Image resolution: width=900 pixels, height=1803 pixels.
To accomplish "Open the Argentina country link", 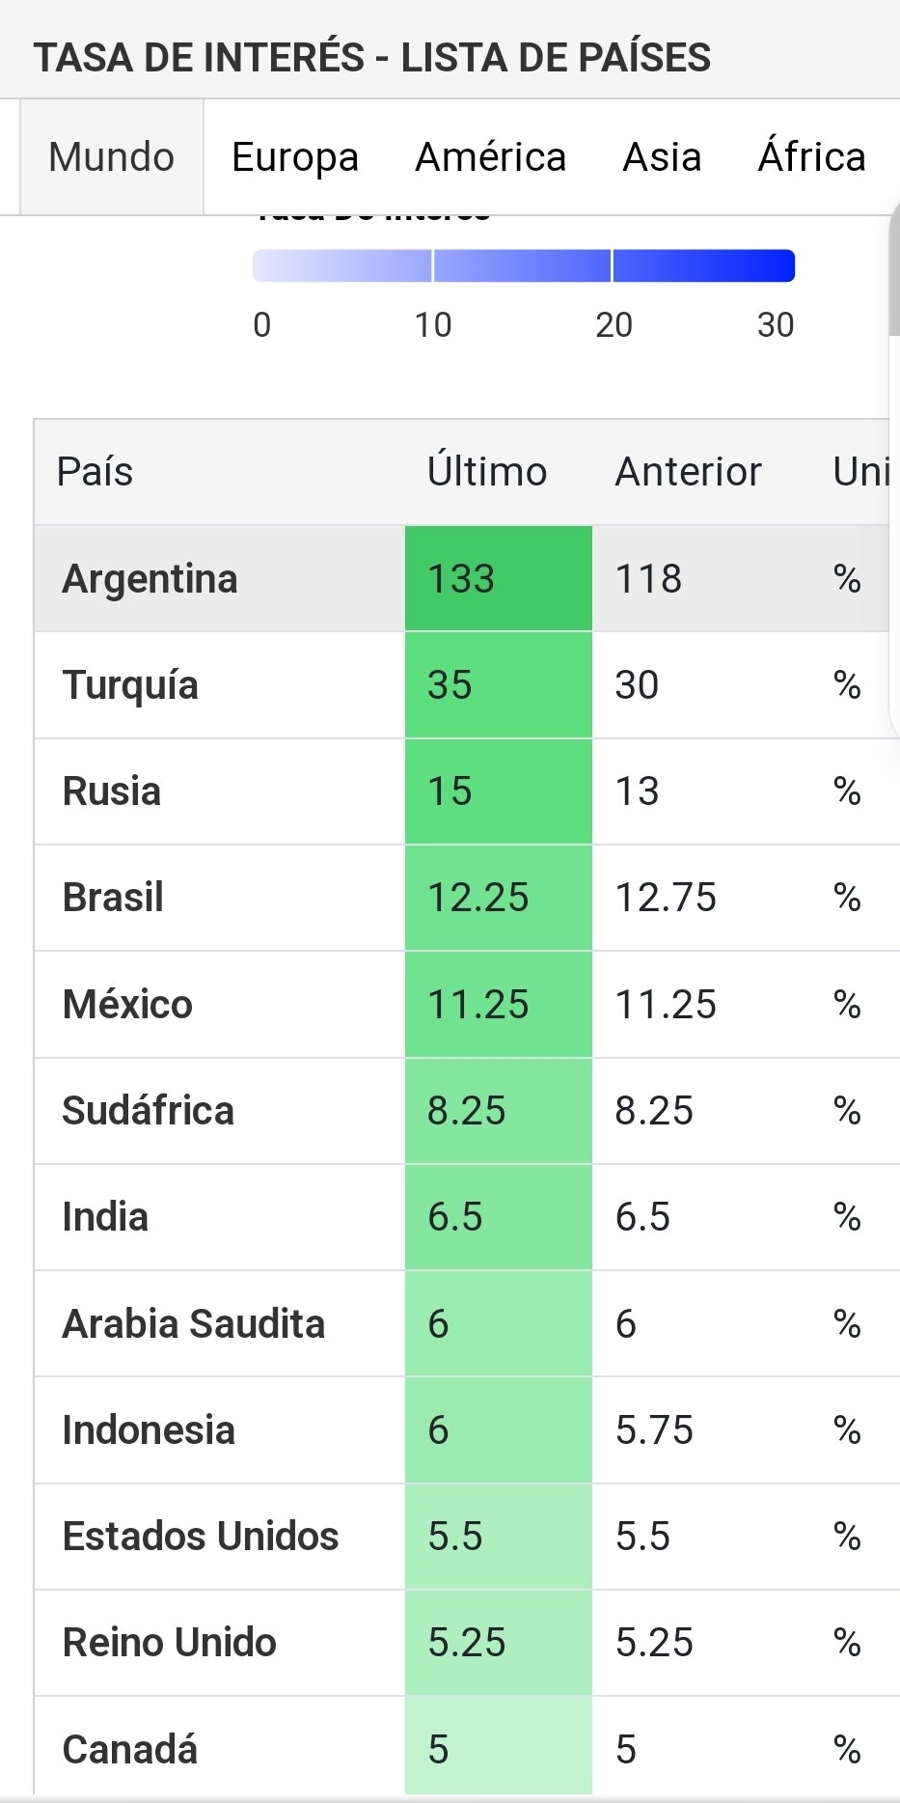I will (150, 579).
